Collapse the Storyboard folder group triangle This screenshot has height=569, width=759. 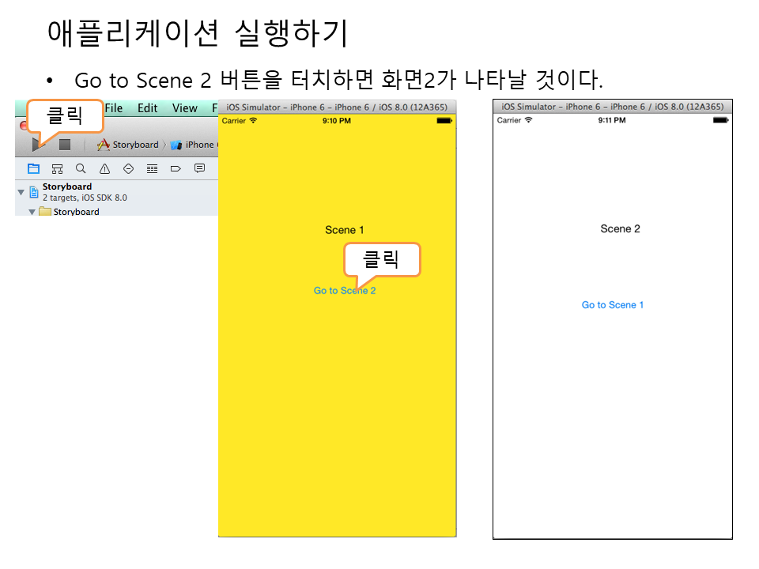point(32,212)
